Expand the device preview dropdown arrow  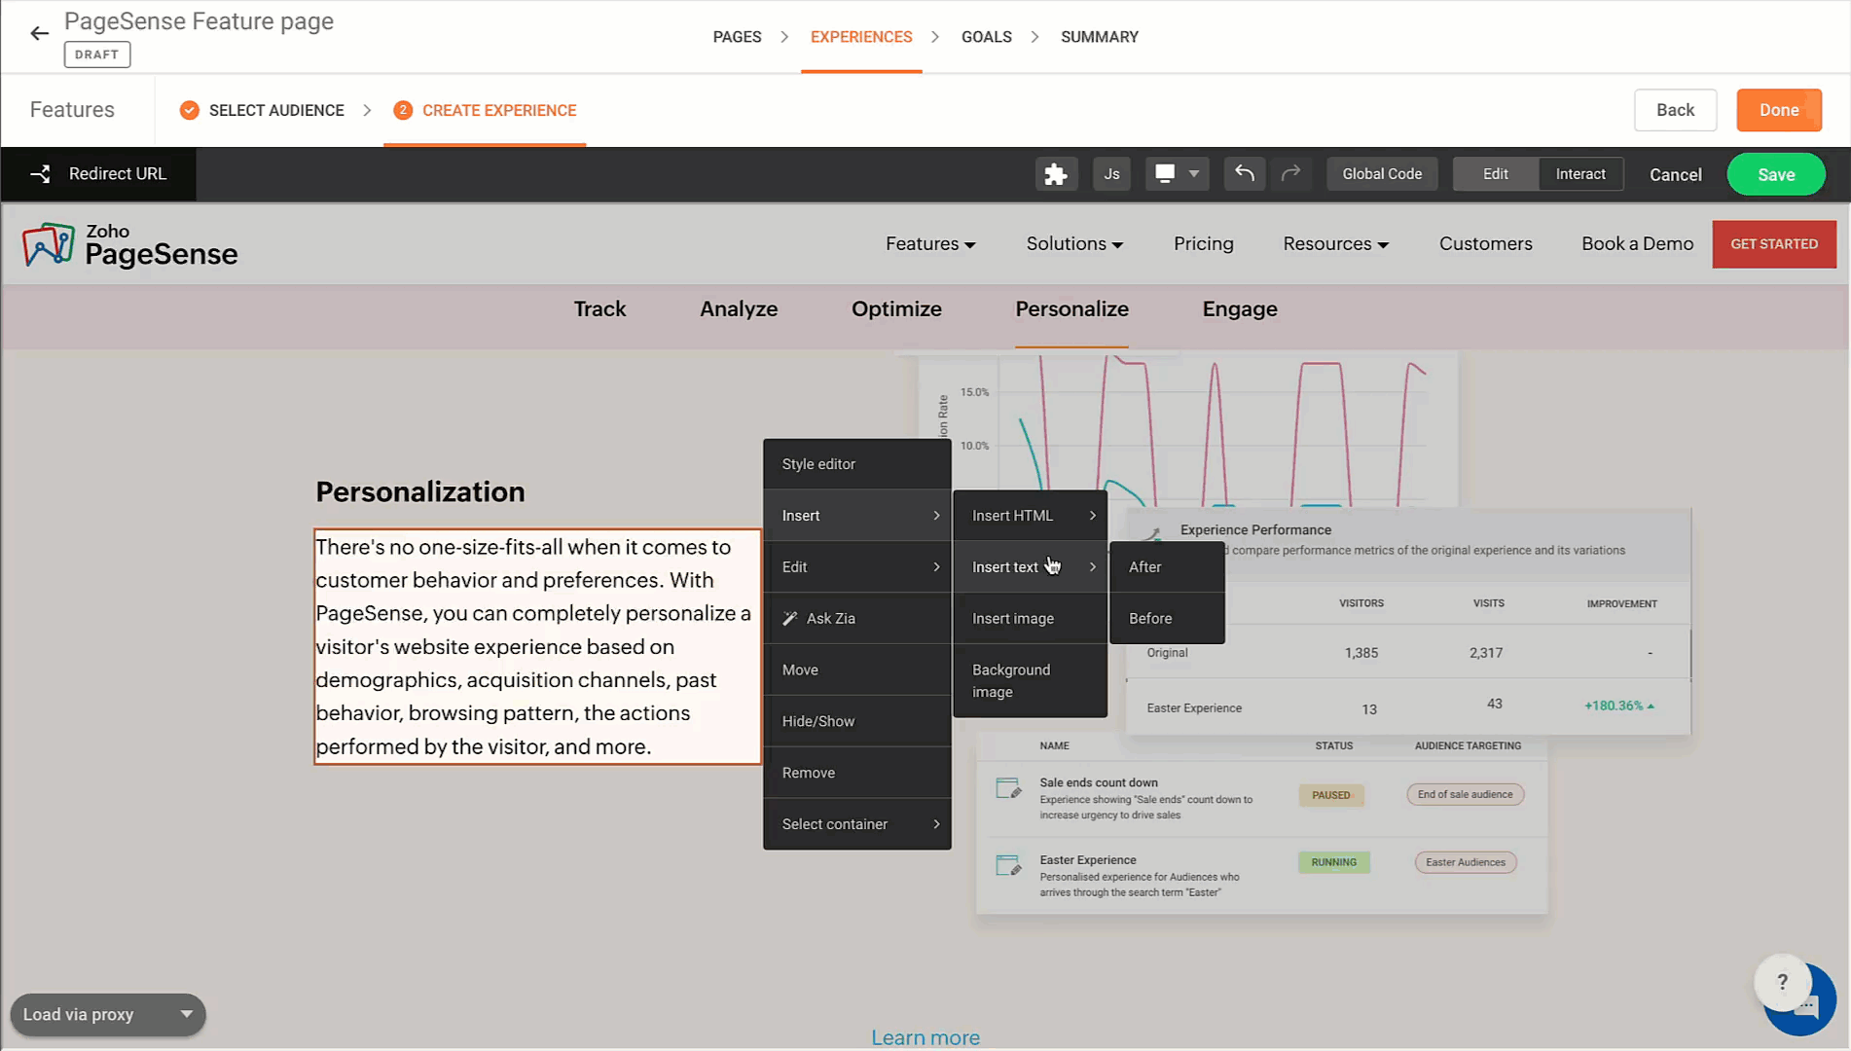(x=1194, y=174)
